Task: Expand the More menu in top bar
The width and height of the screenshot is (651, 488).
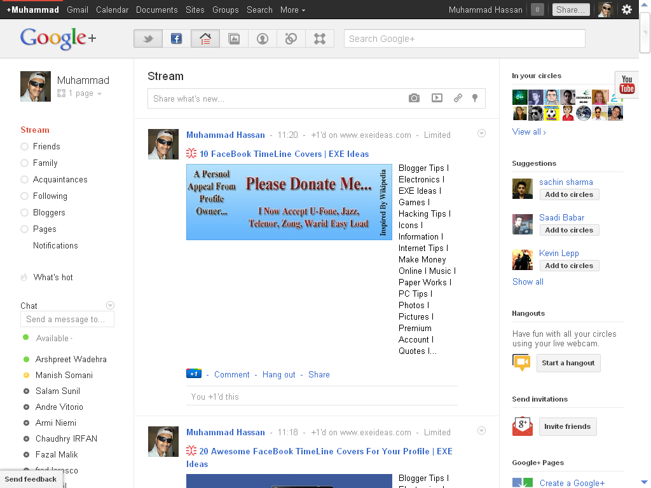Action: [x=292, y=10]
